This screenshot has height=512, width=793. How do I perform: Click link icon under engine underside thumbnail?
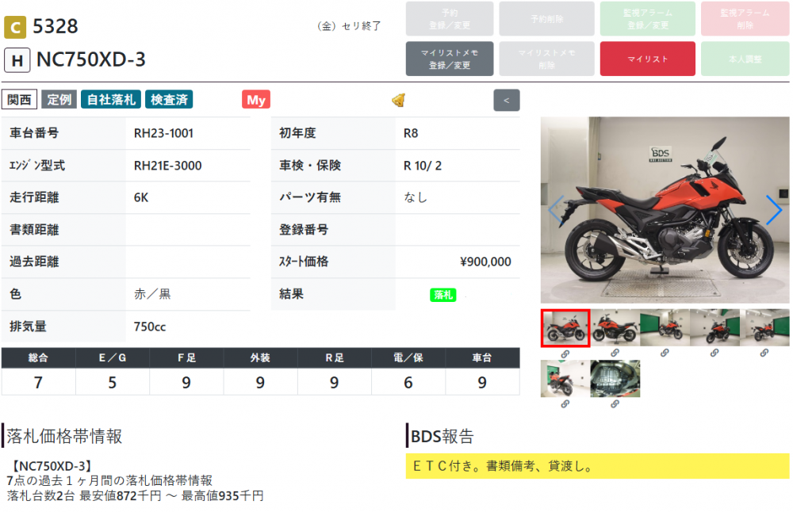coord(615,404)
